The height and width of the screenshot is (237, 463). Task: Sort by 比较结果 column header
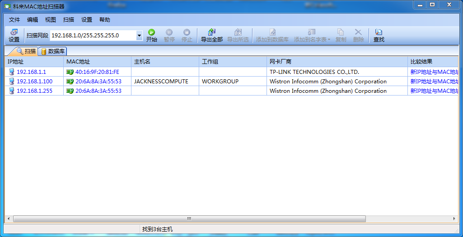tap(433, 62)
